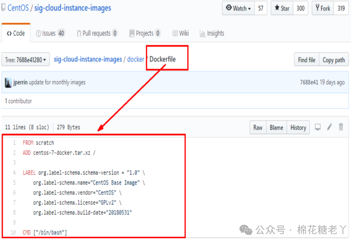The image size is (359, 244).
Task: Copy path of Dockerfile
Action: coord(334,60)
